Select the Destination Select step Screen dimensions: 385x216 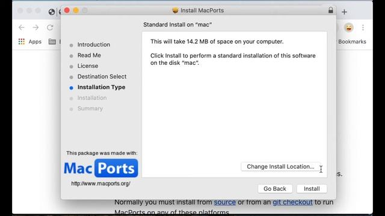102,77
